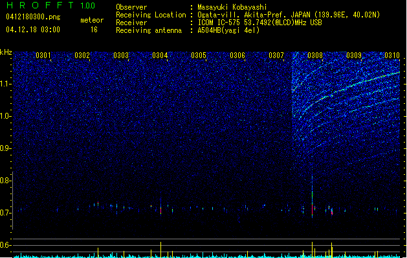
Task: Click the ICOM IC-575 receiver text
Action: click(259, 23)
